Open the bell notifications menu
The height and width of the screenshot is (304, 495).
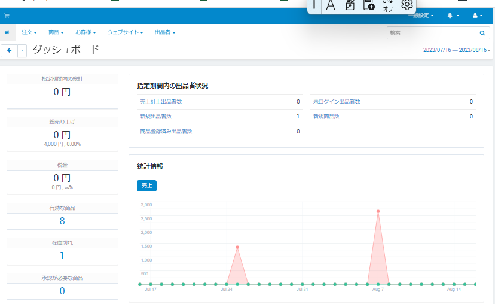[453, 16]
